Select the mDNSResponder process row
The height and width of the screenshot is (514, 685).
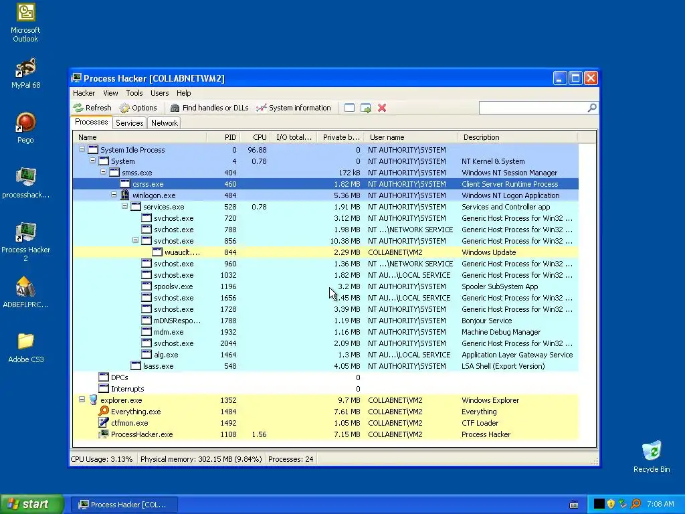point(326,321)
